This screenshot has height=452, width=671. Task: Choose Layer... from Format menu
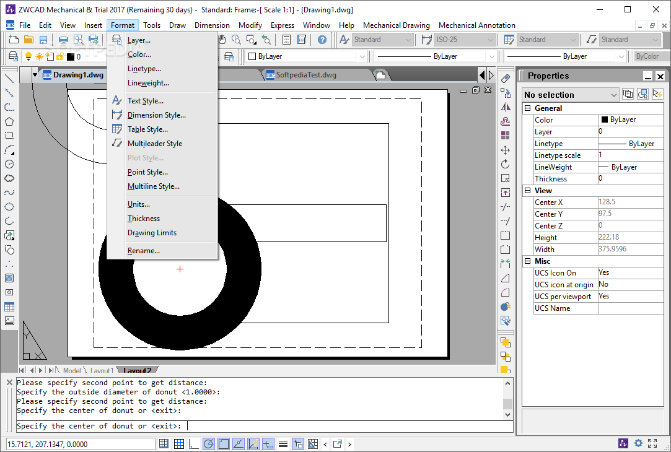click(139, 40)
